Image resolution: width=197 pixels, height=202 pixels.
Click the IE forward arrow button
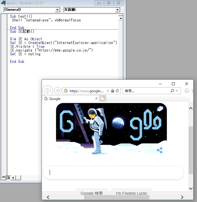[58, 91]
